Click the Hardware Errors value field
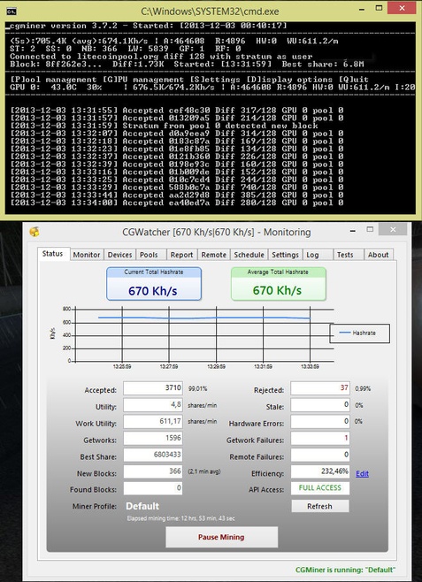Image resolution: width=422 pixels, height=582 pixels. pos(320,422)
